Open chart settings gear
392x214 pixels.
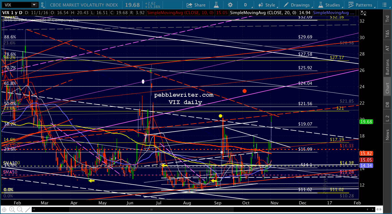[x=230, y=5]
